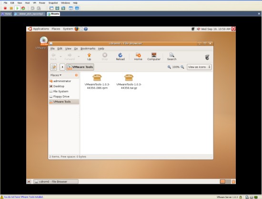Switch to the Home tab
This screenshot has height=199, width=262.
tap(6, 14)
